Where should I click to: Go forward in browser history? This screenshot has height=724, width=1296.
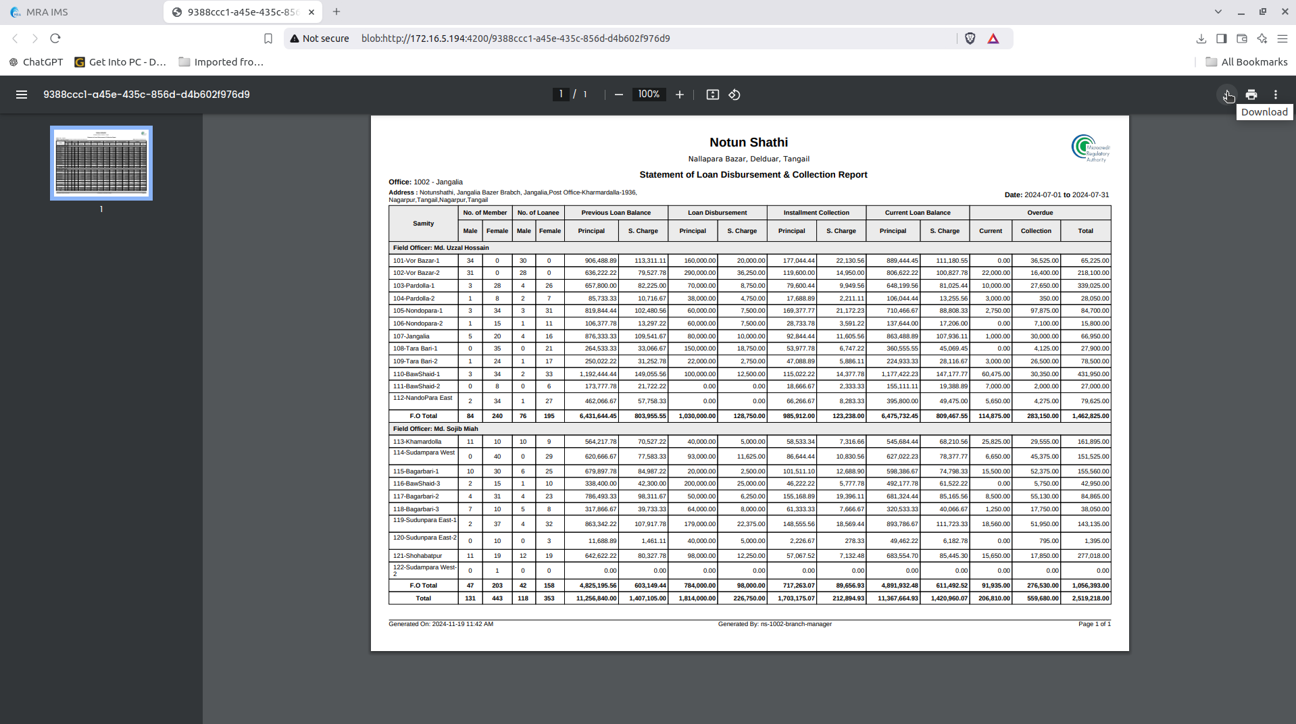point(35,38)
